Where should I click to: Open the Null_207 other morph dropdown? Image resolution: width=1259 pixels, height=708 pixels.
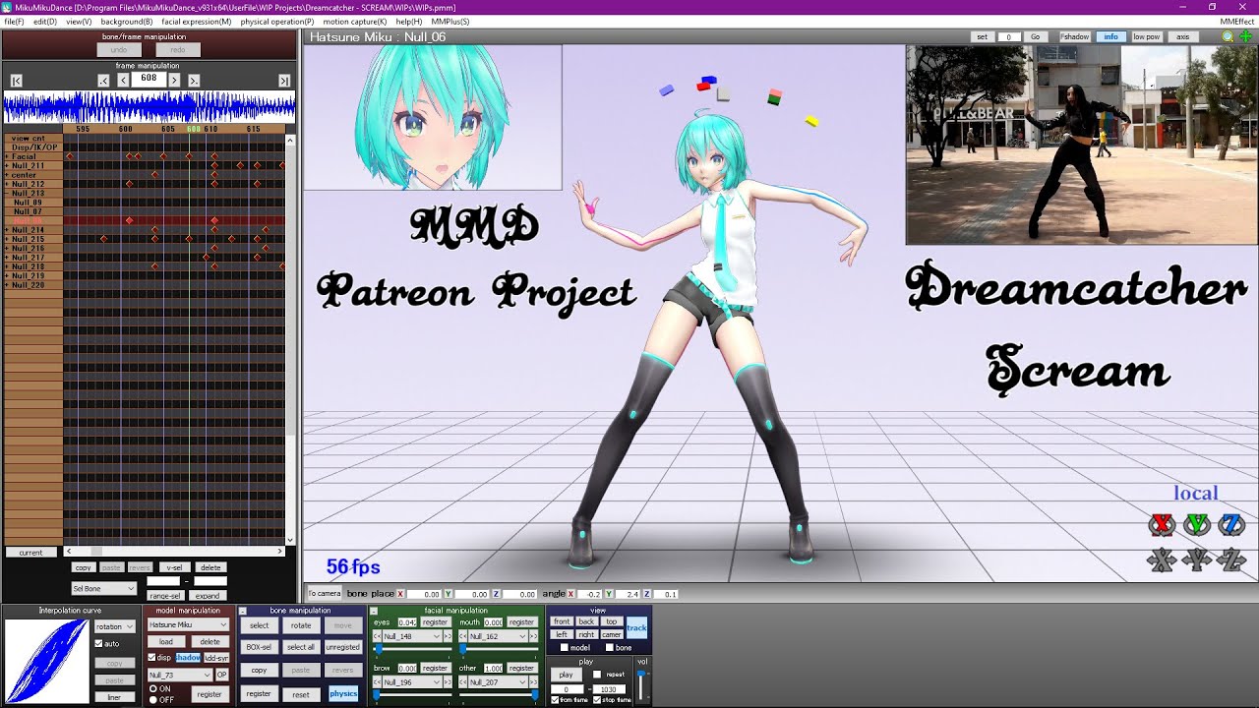pyautogui.click(x=499, y=681)
